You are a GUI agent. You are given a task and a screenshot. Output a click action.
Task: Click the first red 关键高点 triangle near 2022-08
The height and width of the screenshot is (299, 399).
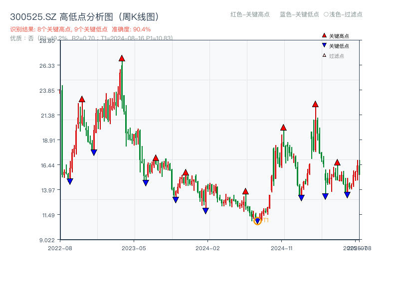81,99
